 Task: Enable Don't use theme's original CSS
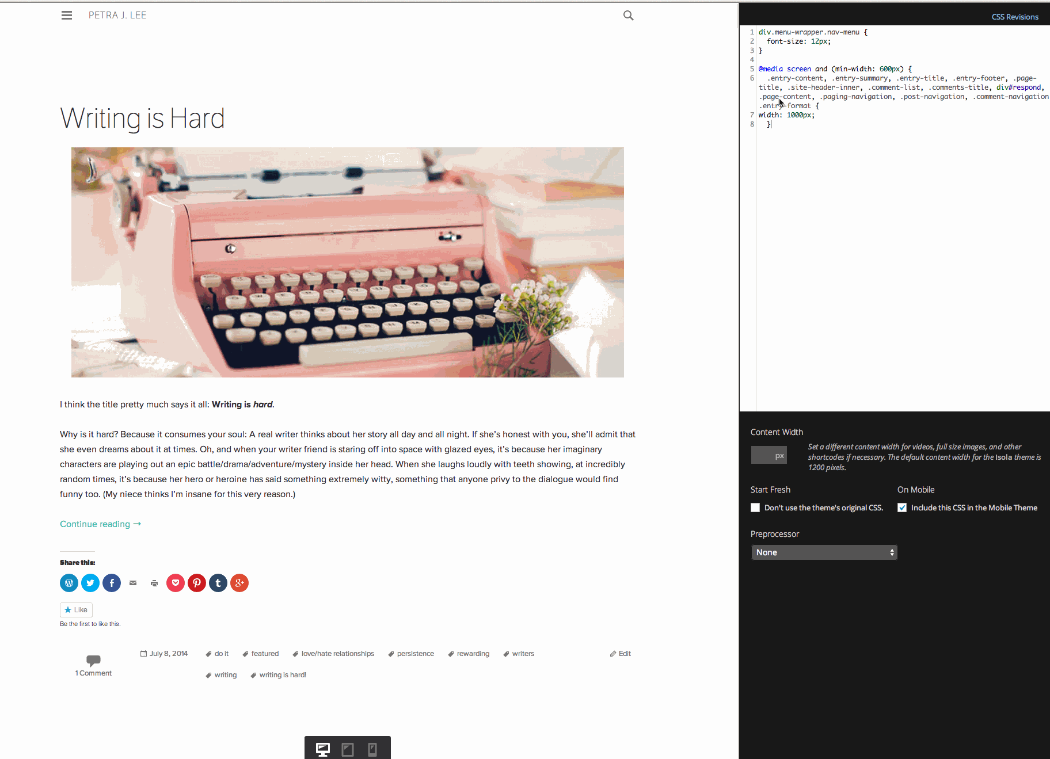tap(755, 508)
